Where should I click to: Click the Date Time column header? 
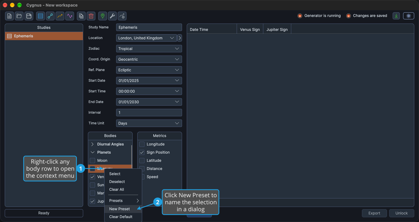click(x=212, y=29)
